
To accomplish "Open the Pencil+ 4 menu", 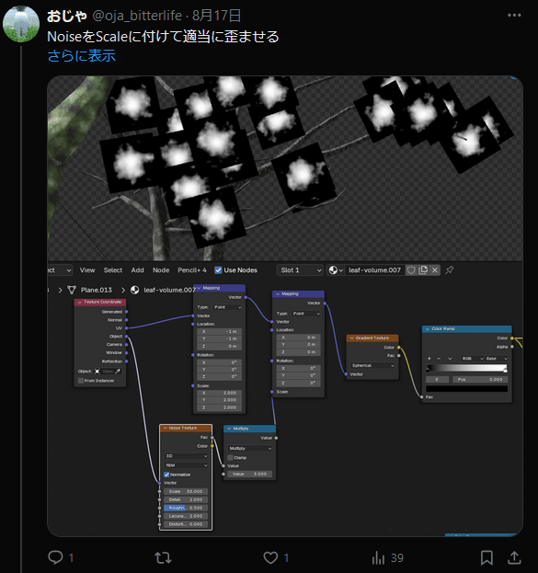I will pyautogui.click(x=192, y=270).
